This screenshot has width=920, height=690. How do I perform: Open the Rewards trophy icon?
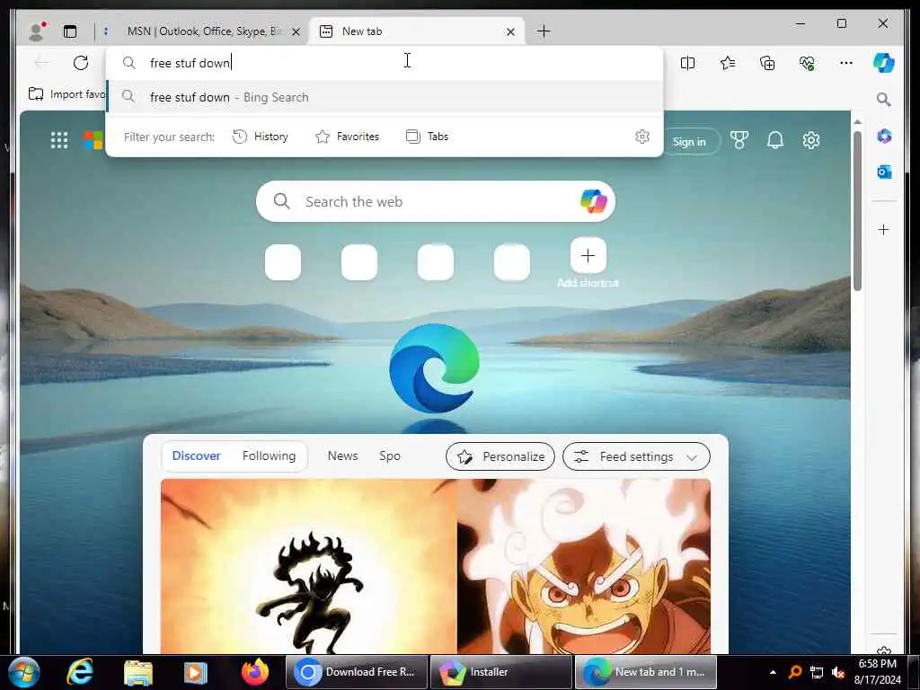[739, 140]
